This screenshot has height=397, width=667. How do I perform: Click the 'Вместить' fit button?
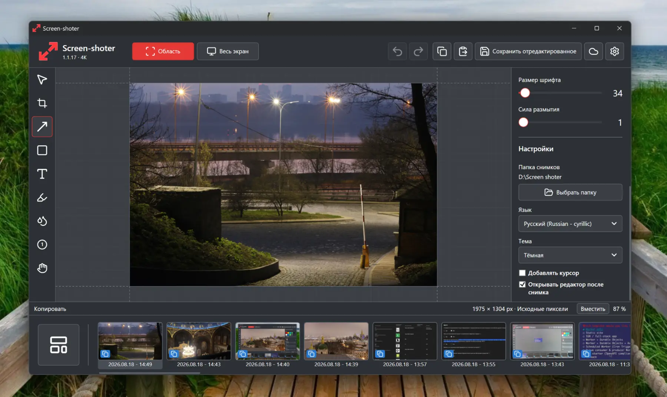click(593, 309)
